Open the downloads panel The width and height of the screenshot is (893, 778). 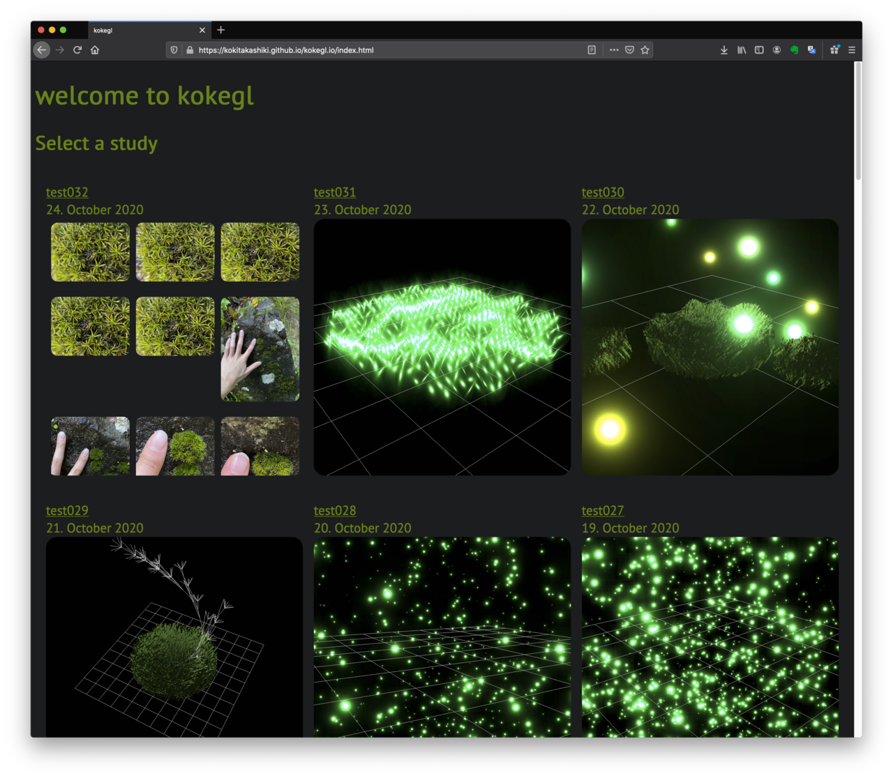724,50
